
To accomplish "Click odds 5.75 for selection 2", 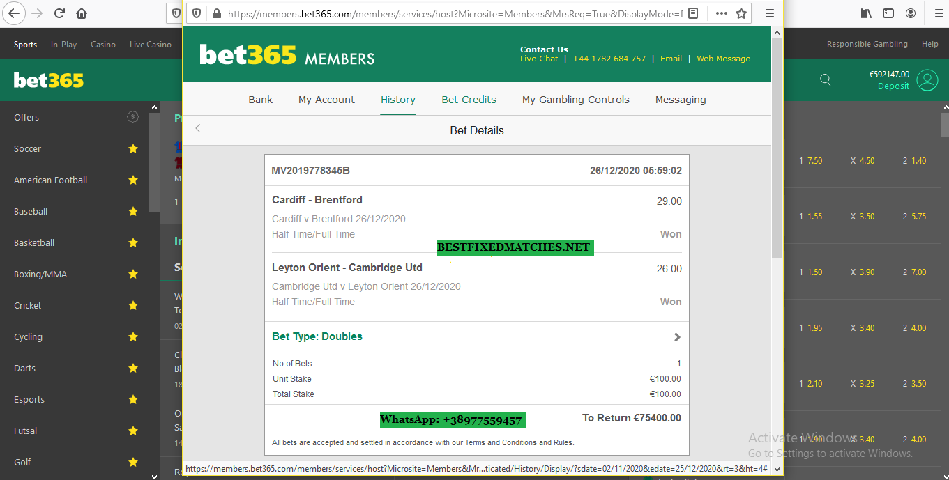I will coord(919,216).
